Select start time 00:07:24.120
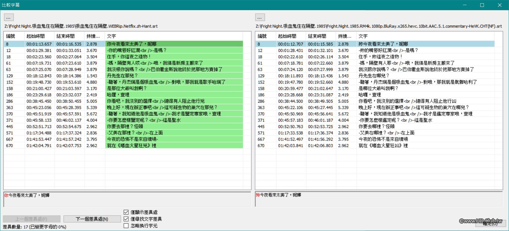 coord(291,70)
